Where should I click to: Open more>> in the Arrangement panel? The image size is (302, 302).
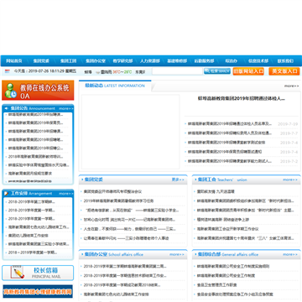tap(65, 193)
